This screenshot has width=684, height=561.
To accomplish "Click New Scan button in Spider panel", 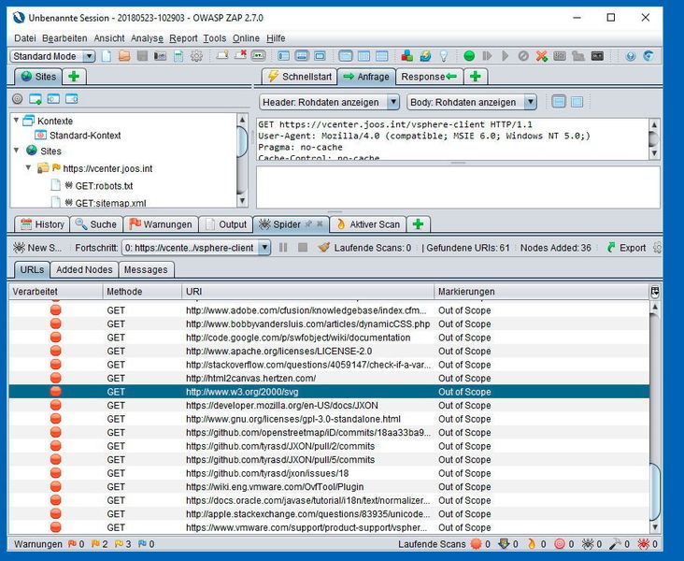I will pos(37,248).
